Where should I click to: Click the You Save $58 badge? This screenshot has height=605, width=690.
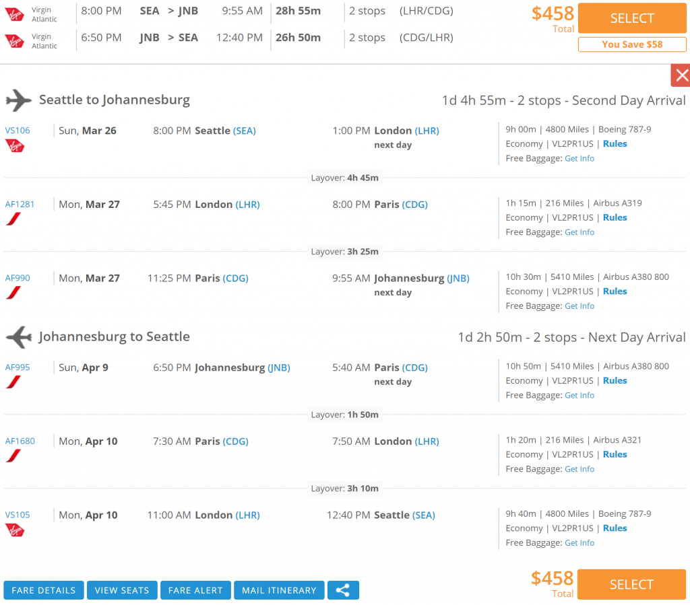632,44
